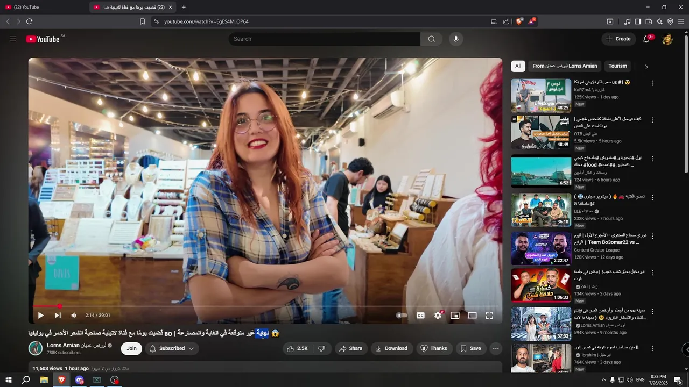Open options for ZAT video
The image size is (689, 387).
(x=652, y=273)
